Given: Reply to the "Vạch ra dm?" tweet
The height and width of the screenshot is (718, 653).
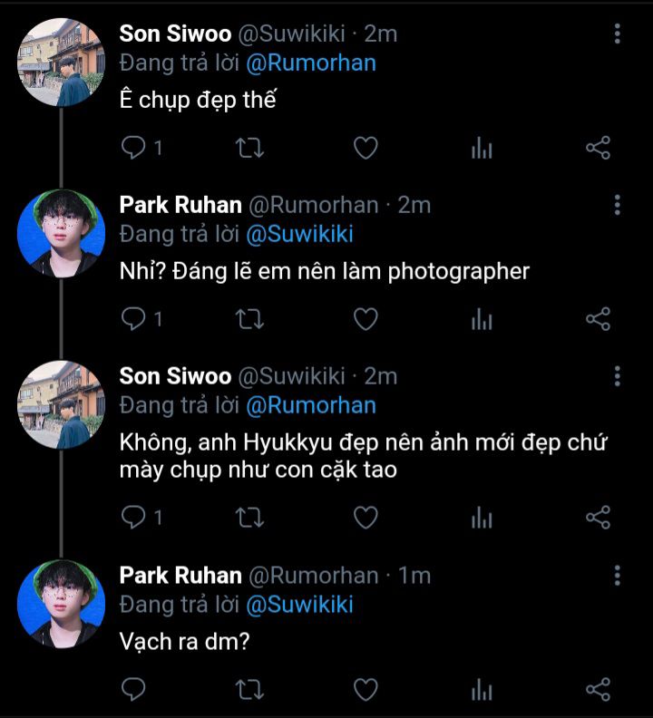Looking at the screenshot, I should 134,690.
